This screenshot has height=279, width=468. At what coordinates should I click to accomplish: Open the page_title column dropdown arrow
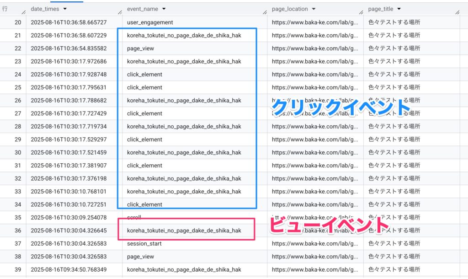point(399,9)
